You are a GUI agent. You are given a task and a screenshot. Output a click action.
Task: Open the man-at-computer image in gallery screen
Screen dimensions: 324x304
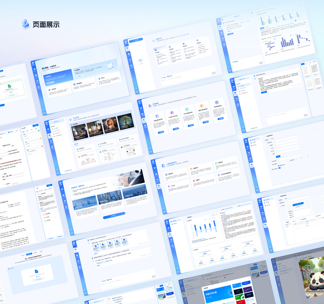(x=80, y=132)
